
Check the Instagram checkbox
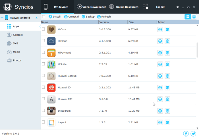[43, 110]
